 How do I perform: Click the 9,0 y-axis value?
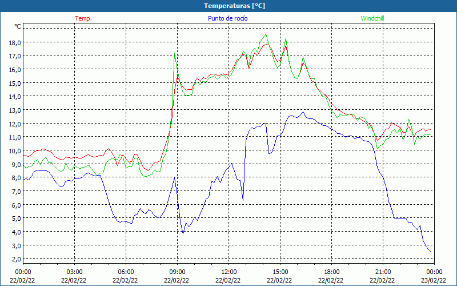pyautogui.click(x=17, y=164)
